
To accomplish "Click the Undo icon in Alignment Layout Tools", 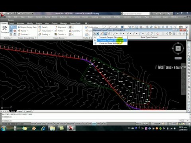I will pyautogui.click(x=180, y=34).
